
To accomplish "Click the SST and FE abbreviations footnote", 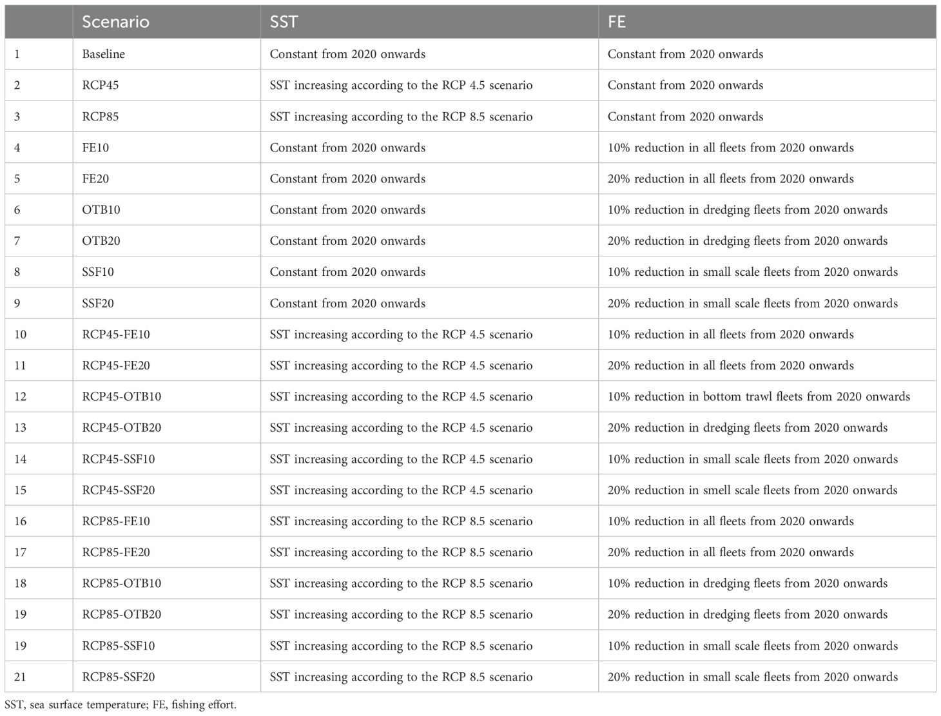I will [121, 704].
